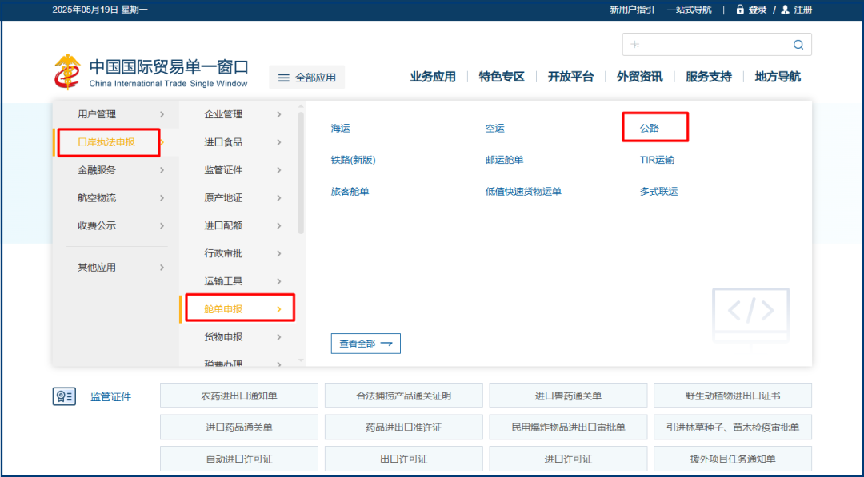This screenshot has height=477, width=864.
Task: Open 自动进口许可证
Action: click(239, 459)
